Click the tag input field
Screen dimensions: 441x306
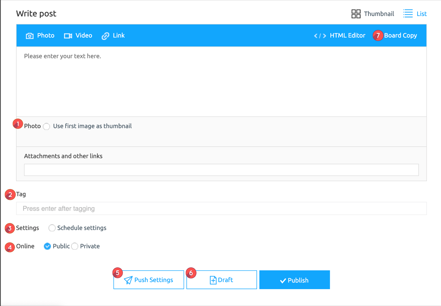(221, 209)
